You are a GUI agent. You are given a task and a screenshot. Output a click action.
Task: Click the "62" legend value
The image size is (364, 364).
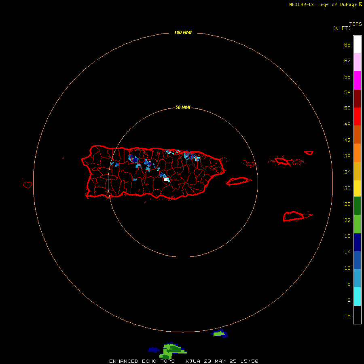coord(347,61)
